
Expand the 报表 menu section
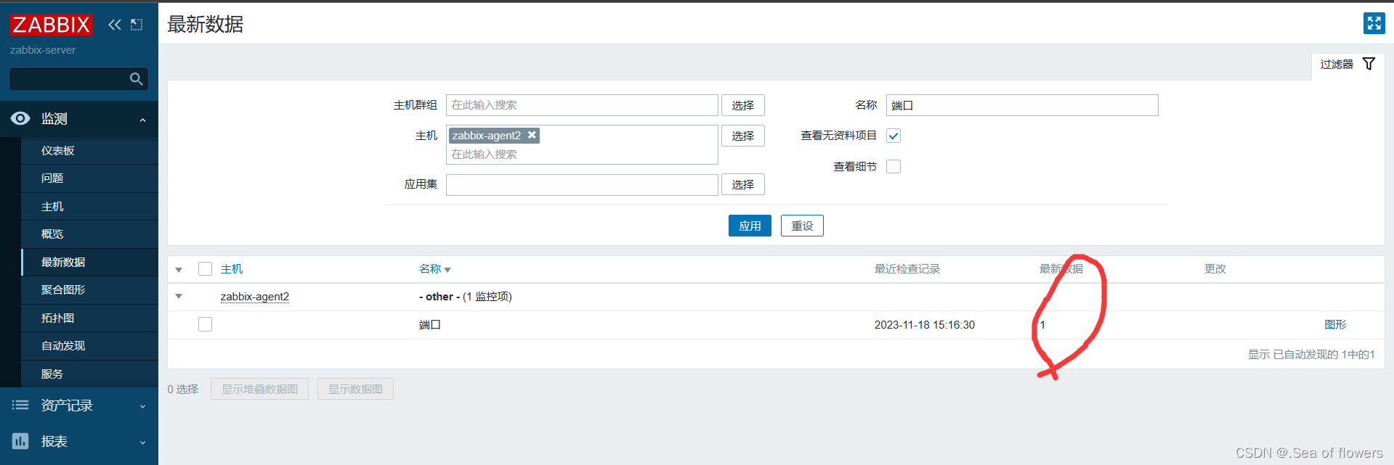[142, 442]
